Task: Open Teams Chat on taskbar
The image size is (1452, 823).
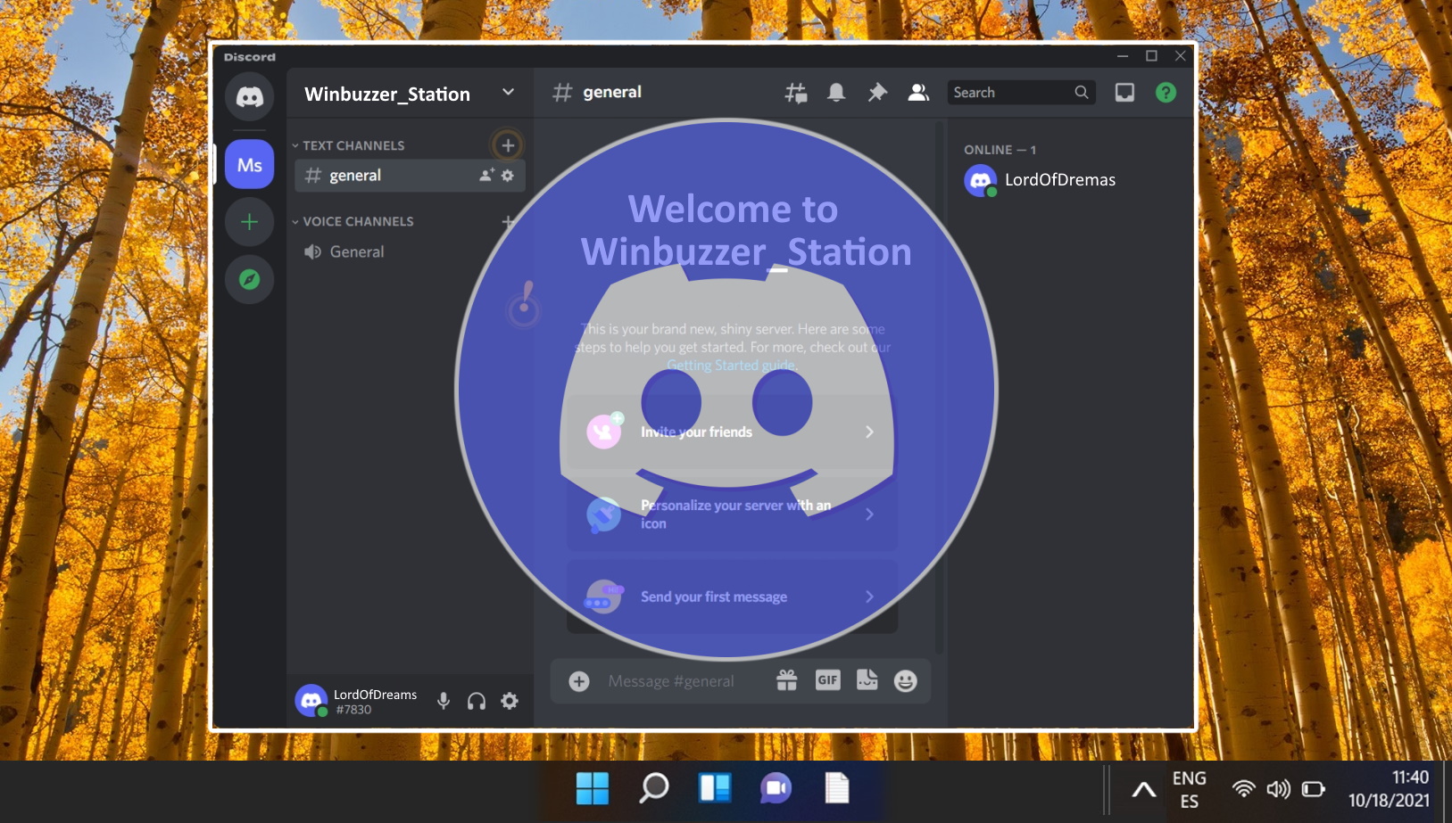Action: pos(776,788)
